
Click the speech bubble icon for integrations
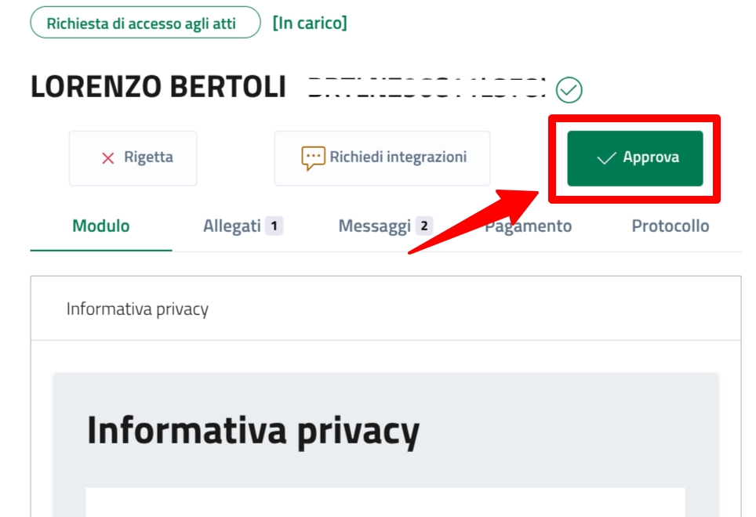click(313, 157)
